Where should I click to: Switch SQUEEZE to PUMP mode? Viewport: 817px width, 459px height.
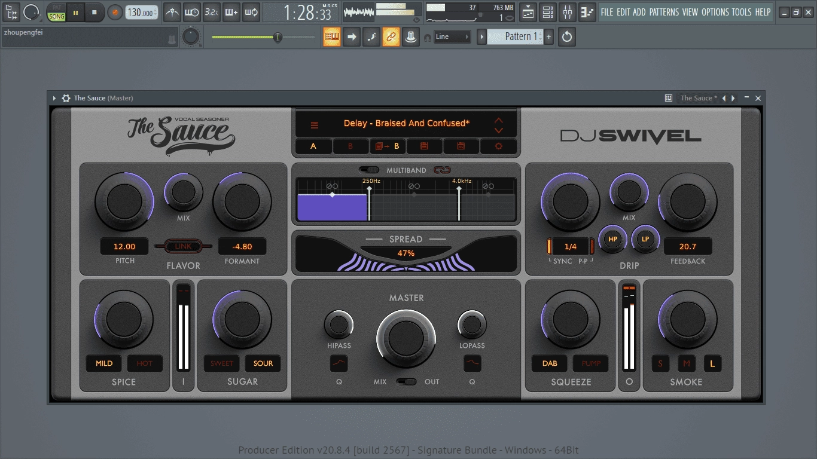[x=591, y=363]
